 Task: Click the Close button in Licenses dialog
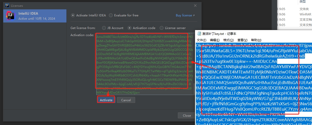coord(187,115)
